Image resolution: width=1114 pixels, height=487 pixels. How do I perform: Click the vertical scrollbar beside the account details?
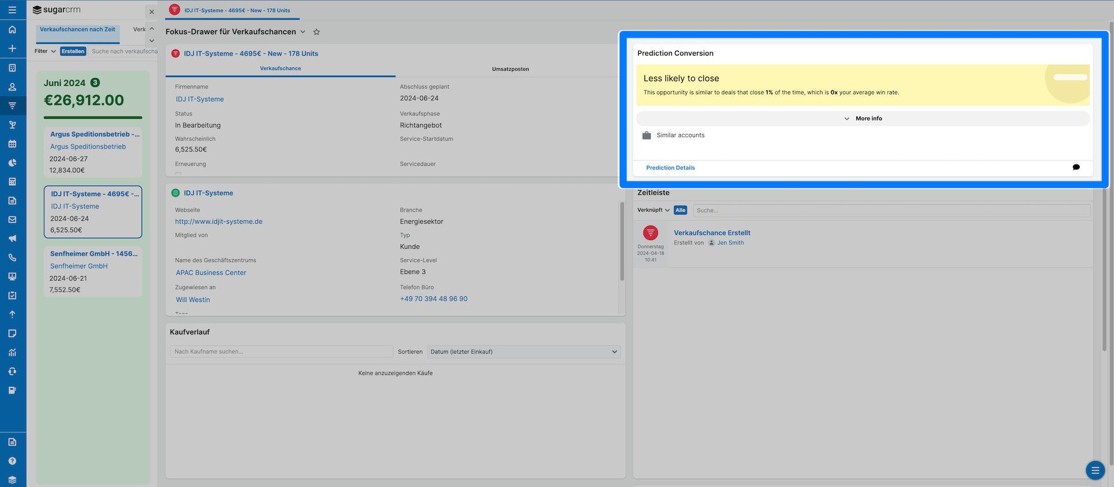(x=622, y=241)
